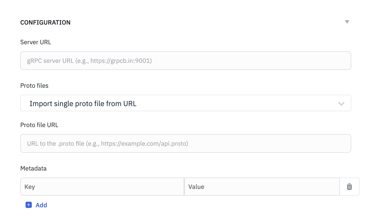Viewport: 372px width, 221px height.
Task: Click the blue plus icon next to Add
Action: click(x=29, y=205)
